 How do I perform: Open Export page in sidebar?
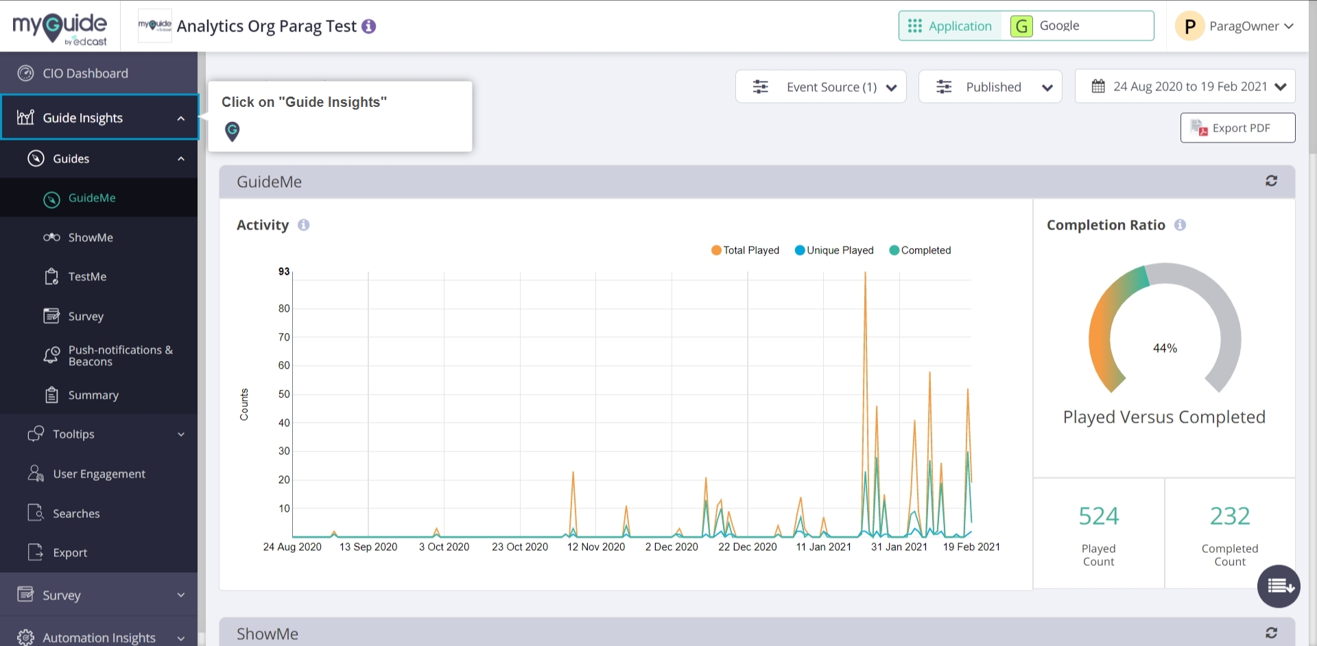[99, 552]
